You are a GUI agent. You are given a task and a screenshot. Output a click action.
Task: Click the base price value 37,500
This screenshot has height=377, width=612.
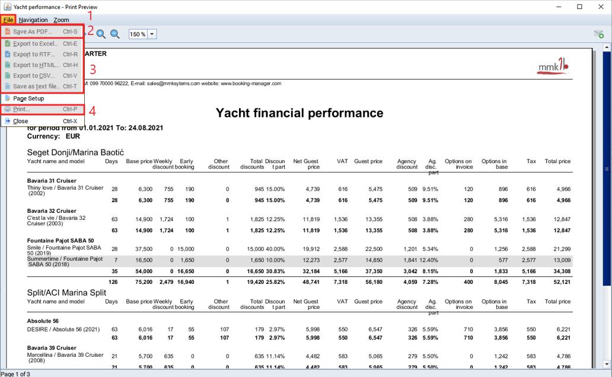tap(144, 248)
